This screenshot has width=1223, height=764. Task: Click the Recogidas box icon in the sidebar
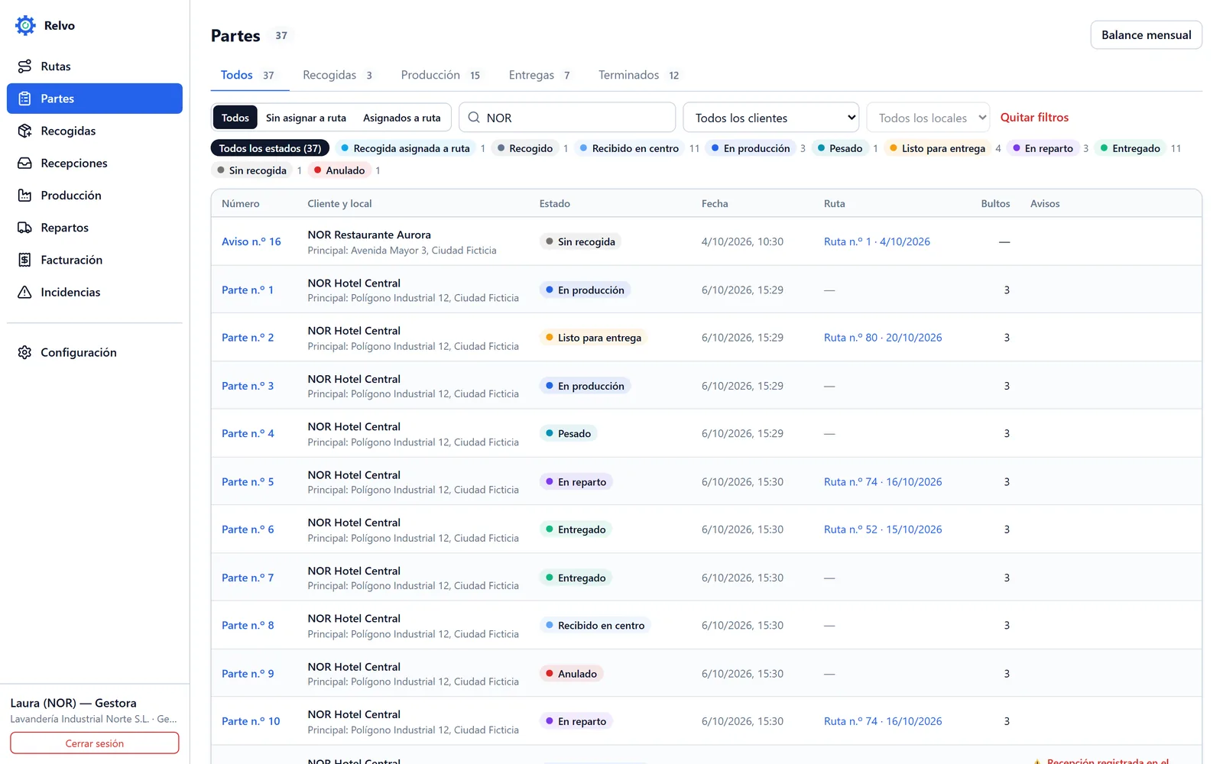(24, 131)
